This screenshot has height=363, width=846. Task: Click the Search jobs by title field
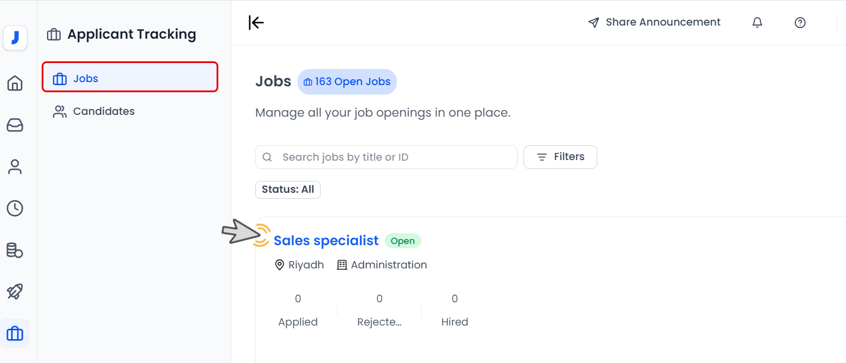(387, 157)
